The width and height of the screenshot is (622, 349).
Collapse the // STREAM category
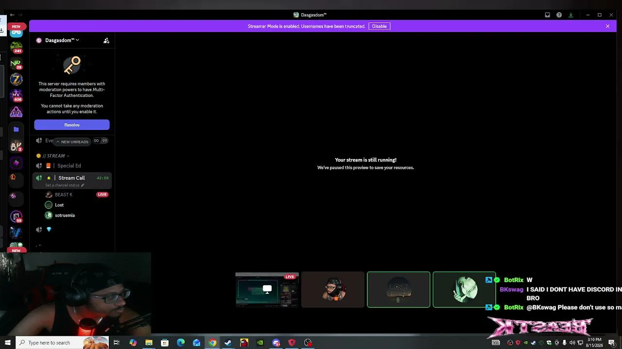tap(53, 156)
